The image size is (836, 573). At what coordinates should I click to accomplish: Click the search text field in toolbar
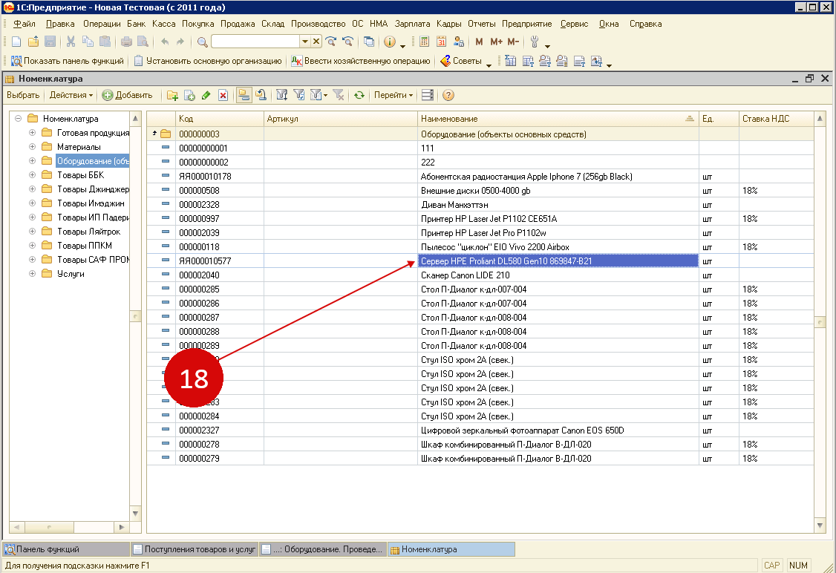click(255, 42)
